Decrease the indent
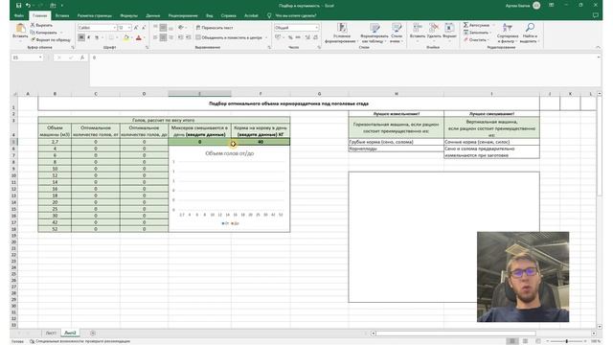Screen dimensions: 613x345 [180, 37]
